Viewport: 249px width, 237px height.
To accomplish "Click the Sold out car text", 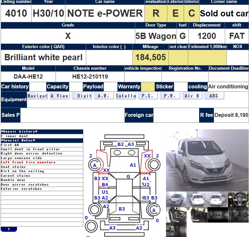I will 224,13.
